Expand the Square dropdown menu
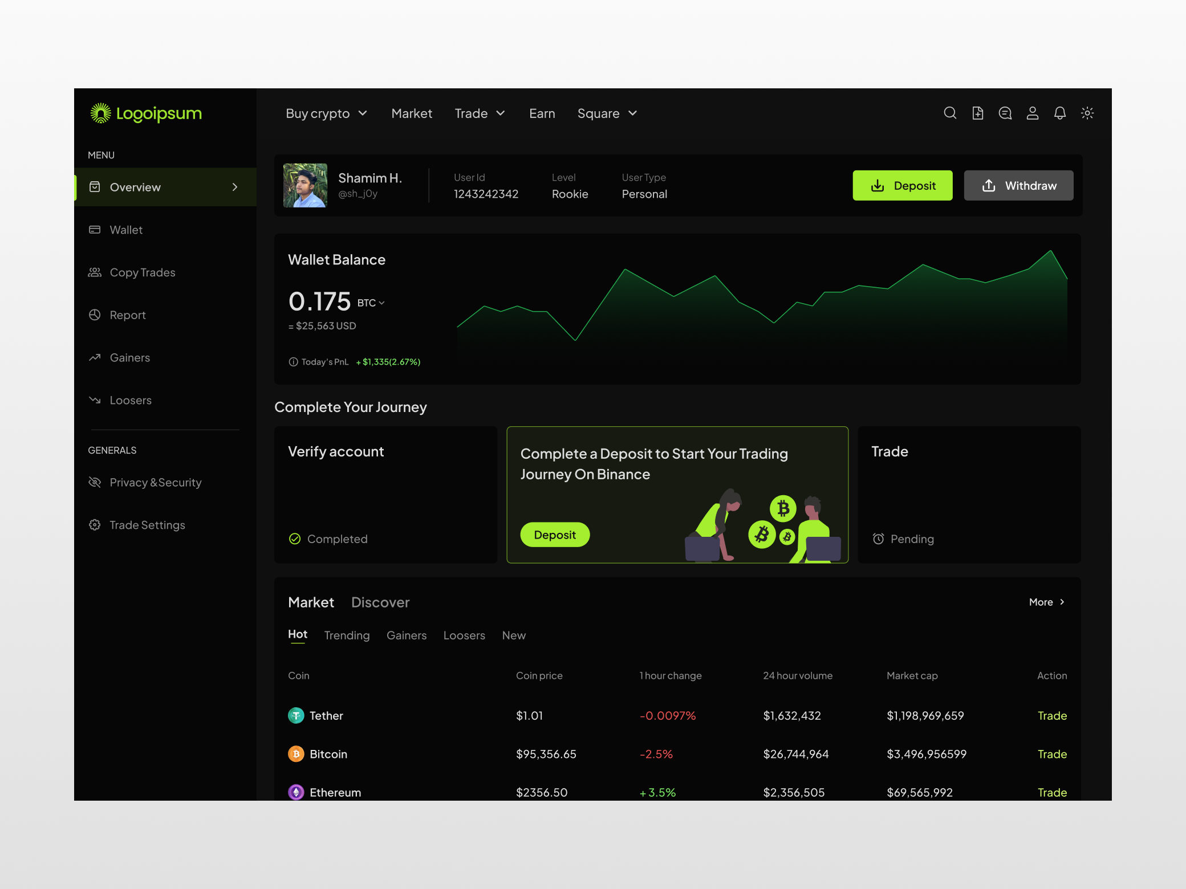This screenshot has width=1186, height=889. 607,113
